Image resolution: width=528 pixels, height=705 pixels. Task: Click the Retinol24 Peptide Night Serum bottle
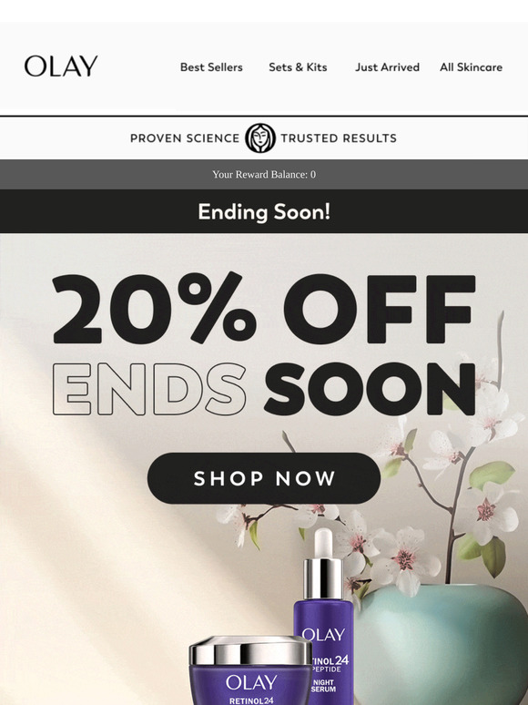(323, 629)
